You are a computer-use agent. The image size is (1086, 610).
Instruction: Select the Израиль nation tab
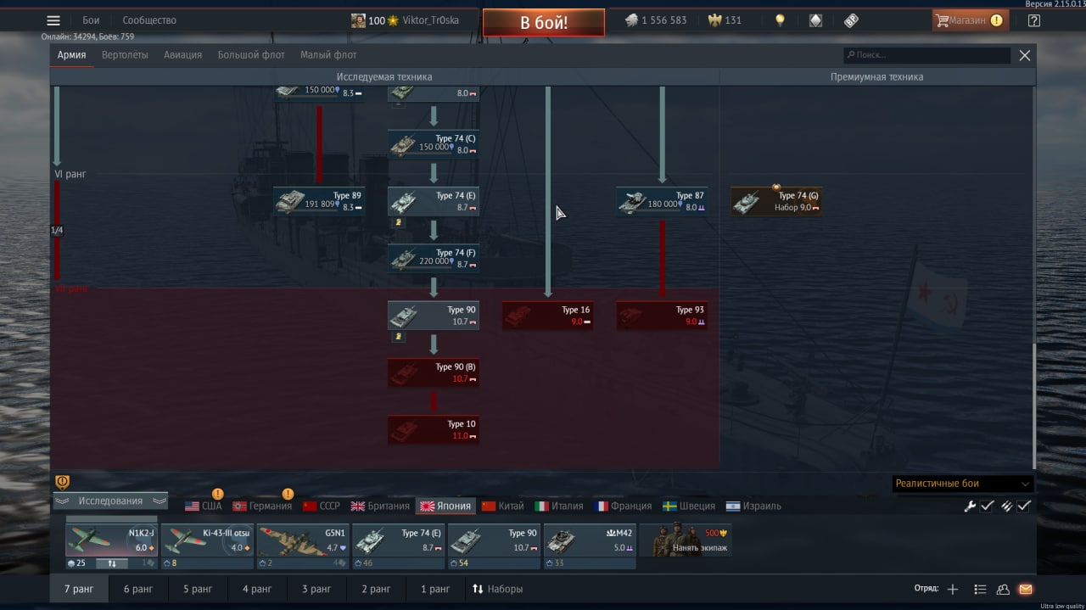tap(754, 506)
